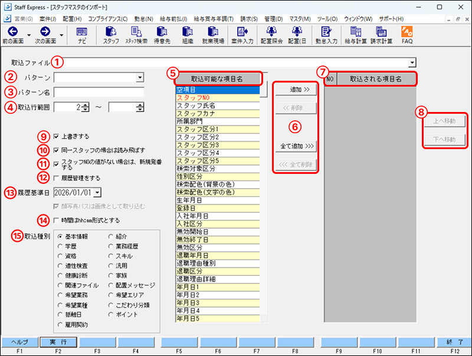Click the app icon in menu bar
Screen dimensions: 472x356
[7, 19]
